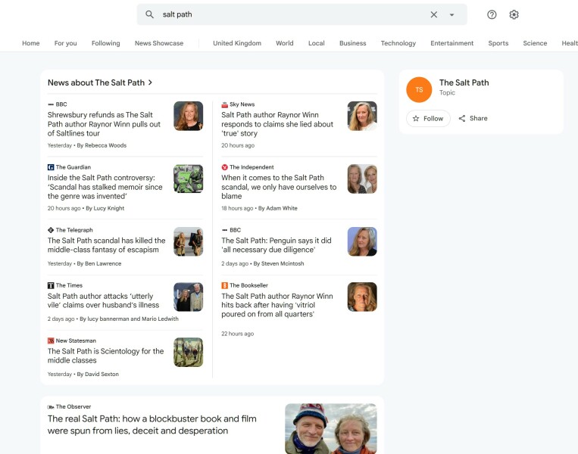Switch to the For you tab
Image resolution: width=578 pixels, height=454 pixels.
click(x=66, y=43)
